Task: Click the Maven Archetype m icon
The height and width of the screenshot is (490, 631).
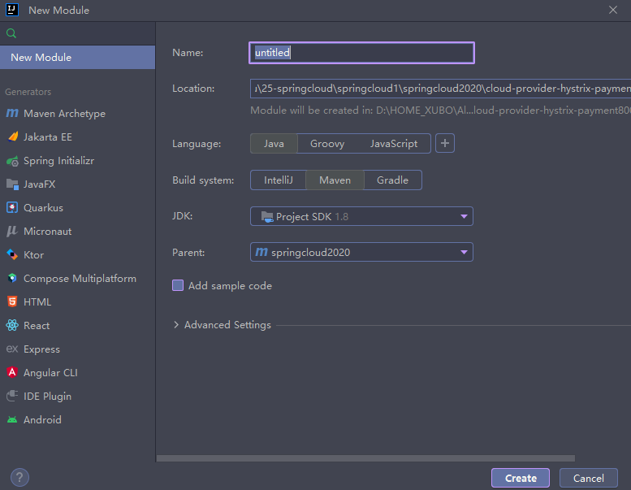Action: 12,114
